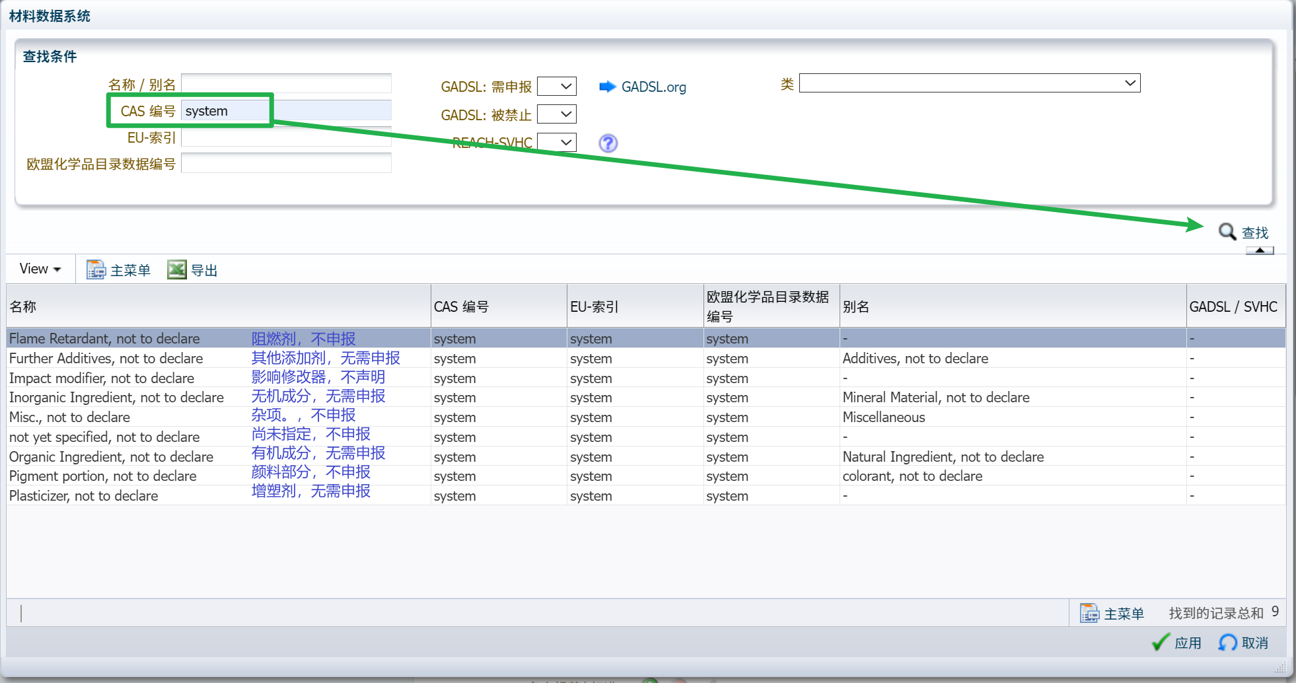This screenshot has width=1296, height=683.
Task: Open the REACH-SVHC help question mark icon
Action: coord(608,143)
